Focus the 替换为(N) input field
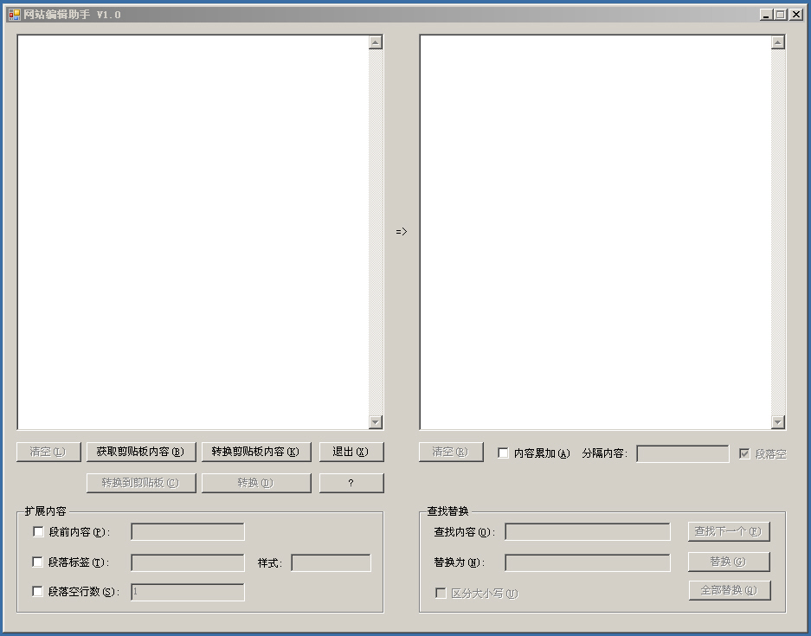The width and height of the screenshot is (811, 636). click(x=588, y=562)
